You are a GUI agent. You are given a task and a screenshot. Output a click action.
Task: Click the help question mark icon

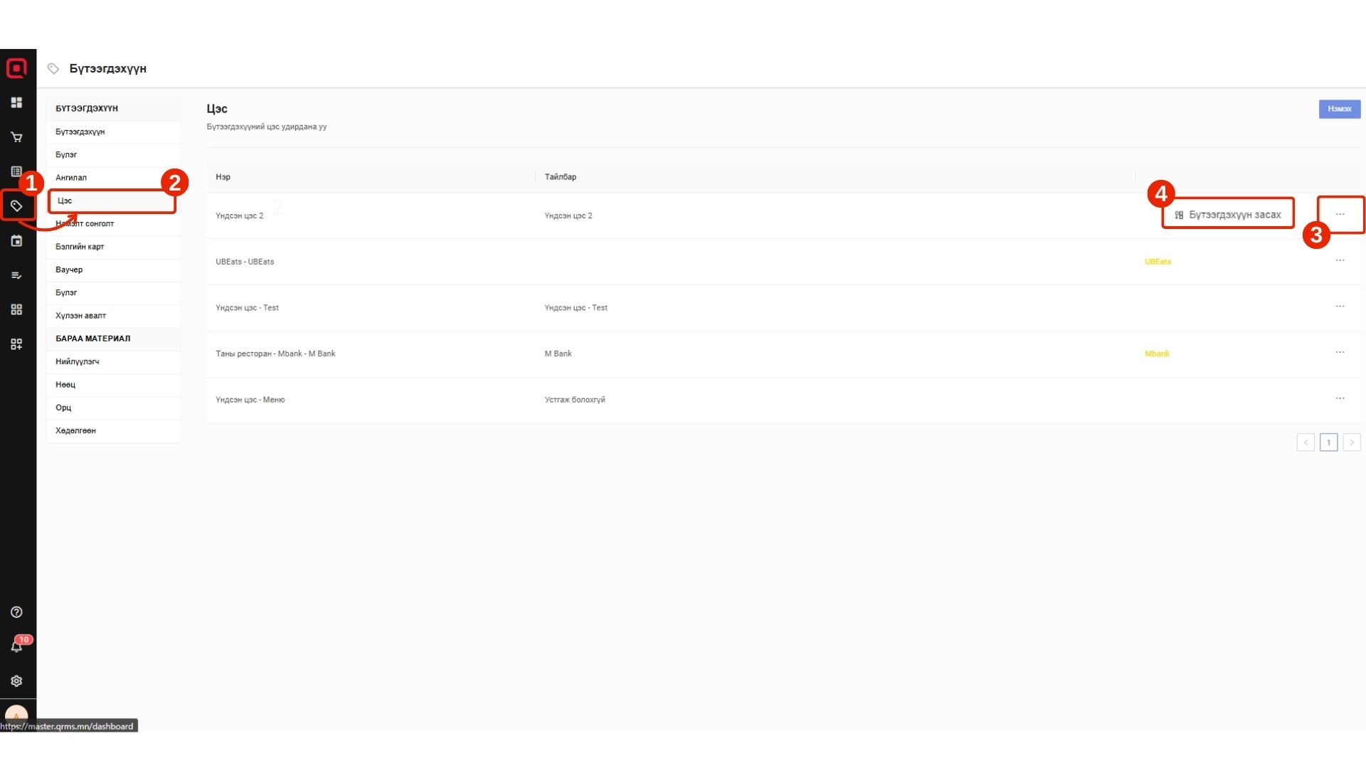pyautogui.click(x=16, y=612)
